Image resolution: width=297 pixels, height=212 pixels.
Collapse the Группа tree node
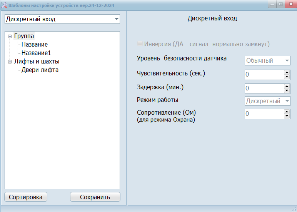click(10, 36)
